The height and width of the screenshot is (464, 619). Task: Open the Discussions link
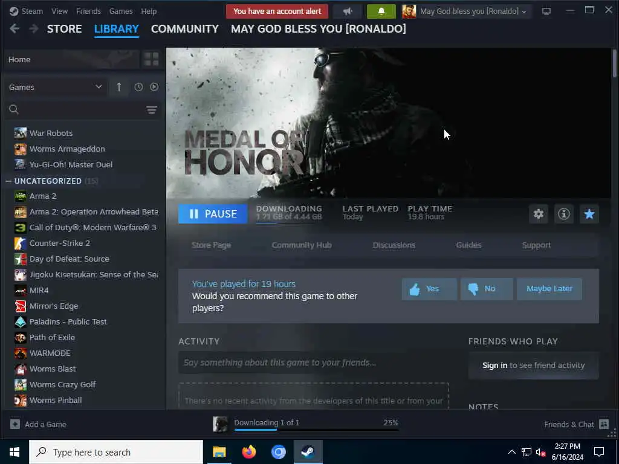tap(394, 245)
